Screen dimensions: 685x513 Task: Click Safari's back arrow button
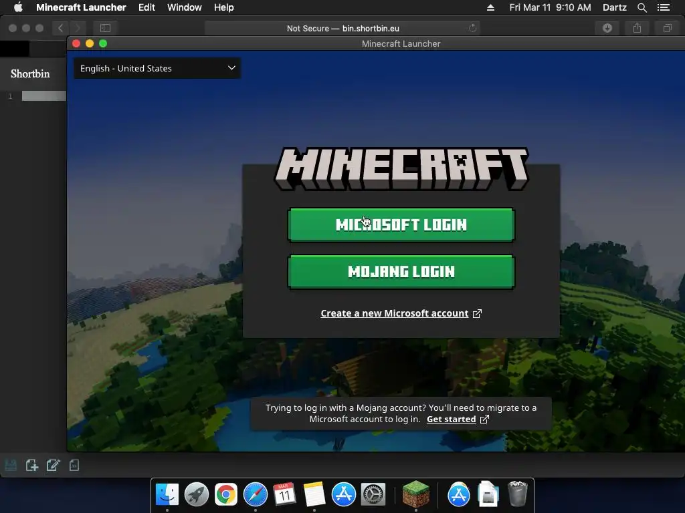pos(60,28)
